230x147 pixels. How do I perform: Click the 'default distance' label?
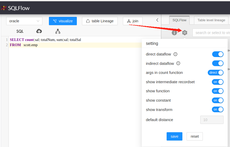tap(159, 120)
